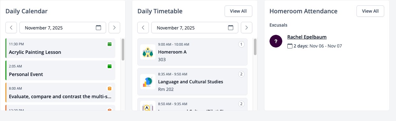Click the magnifier icon of third timetable class

(x=148, y=106)
